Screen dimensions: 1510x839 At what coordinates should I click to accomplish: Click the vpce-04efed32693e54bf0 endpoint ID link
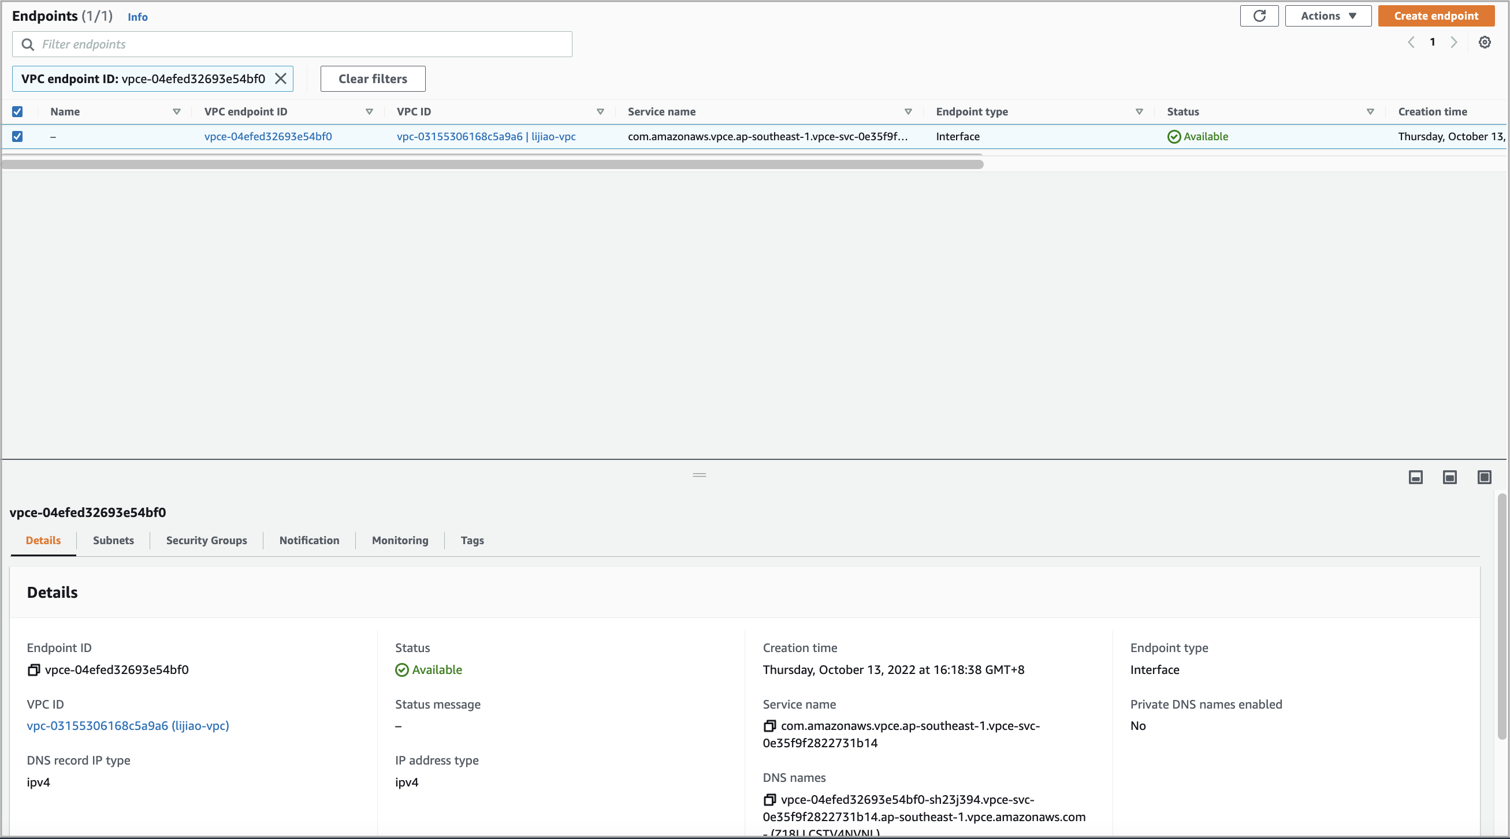(x=267, y=136)
